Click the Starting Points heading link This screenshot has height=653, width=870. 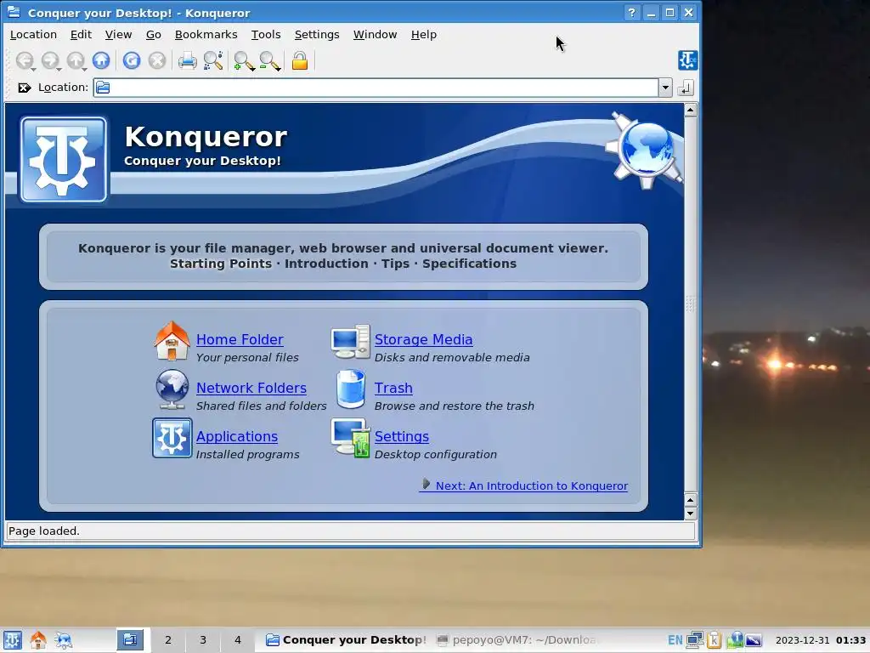click(x=221, y=264)
